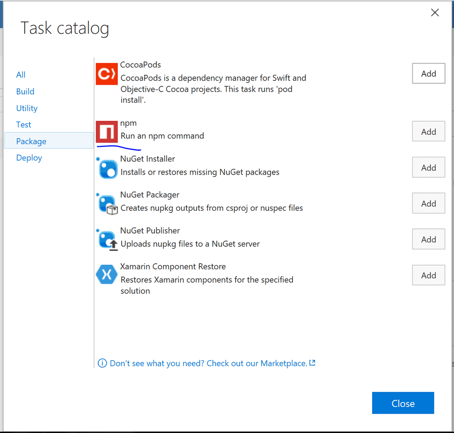Click the CocoaPods task icon
Image resolution: width=454 pixels, height=433 pixels.
coord(107,74)
